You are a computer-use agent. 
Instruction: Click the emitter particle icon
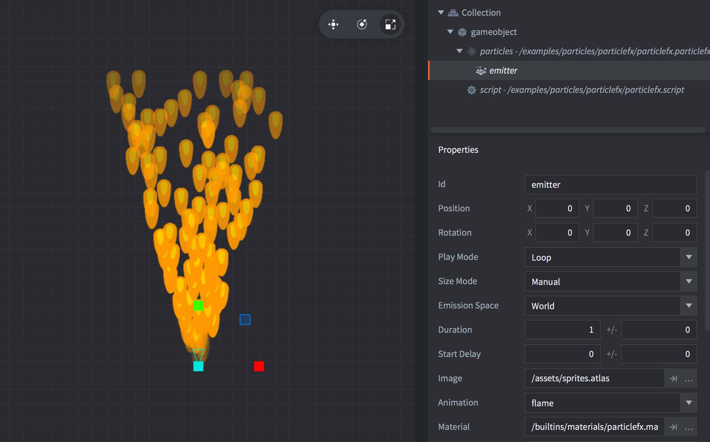481,70
